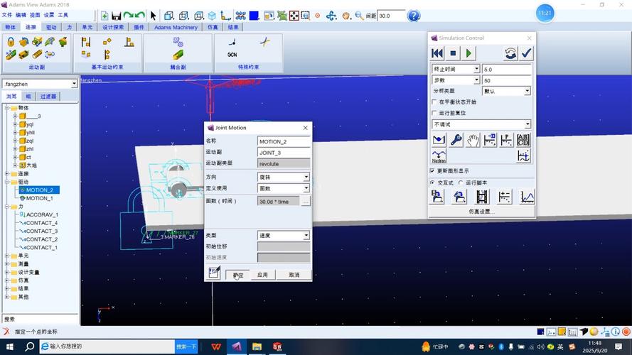Toggle the 更新图形显示 checkbox

click(x=432, y=171)
